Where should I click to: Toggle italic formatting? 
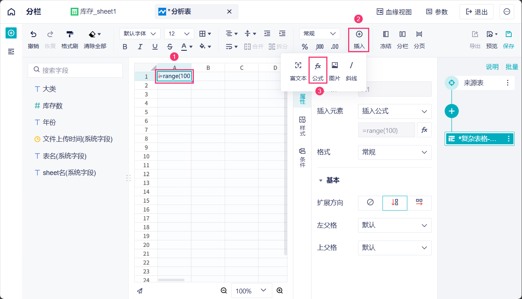tap(140, 47)
